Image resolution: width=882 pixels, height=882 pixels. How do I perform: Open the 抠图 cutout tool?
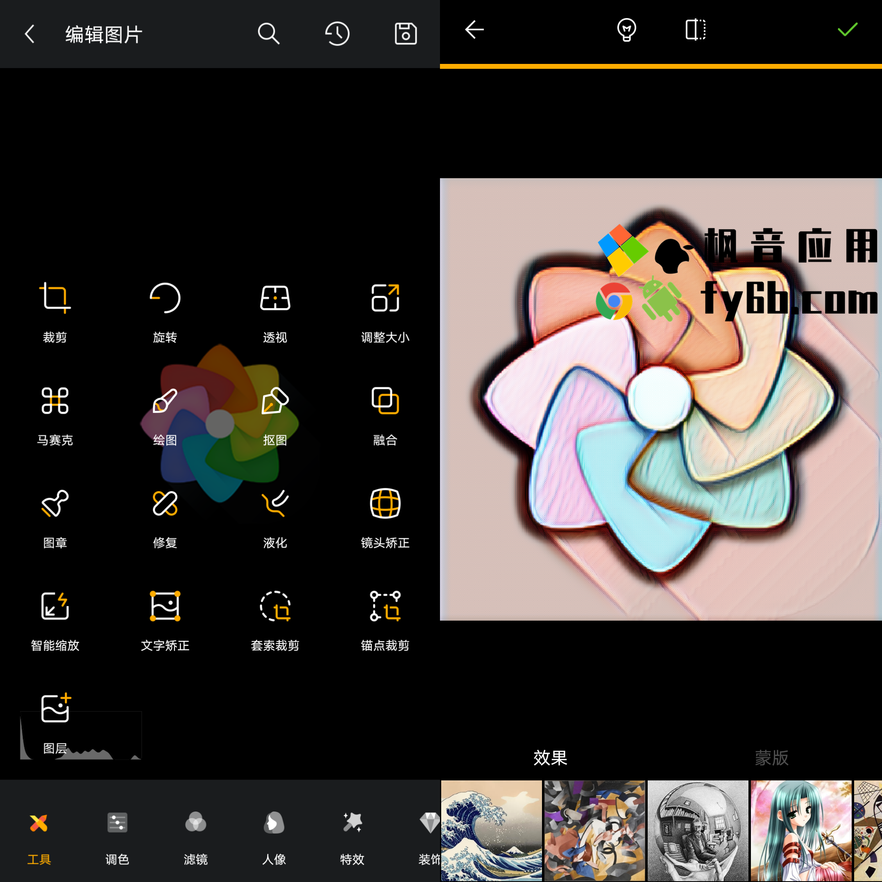point(275,415)
